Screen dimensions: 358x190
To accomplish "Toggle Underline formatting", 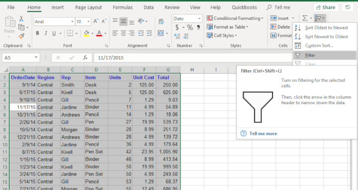I will 54,33.
